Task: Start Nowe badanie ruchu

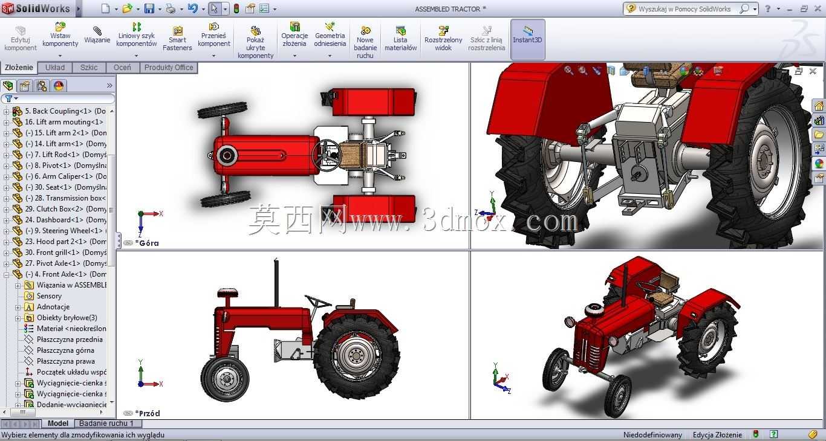Action: click(365, 42)
